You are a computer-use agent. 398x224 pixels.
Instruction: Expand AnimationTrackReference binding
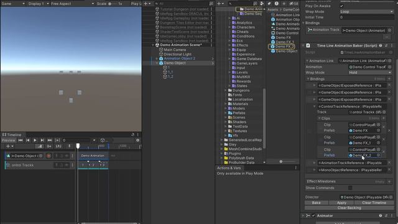click(314, 163)
